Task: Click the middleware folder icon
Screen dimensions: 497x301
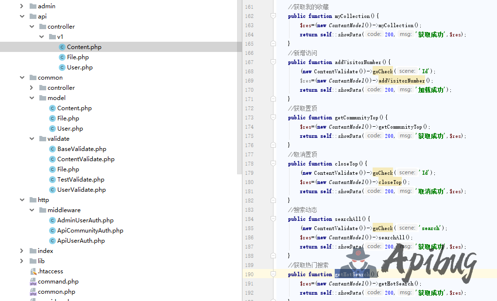Action: [x=43, y=210]
